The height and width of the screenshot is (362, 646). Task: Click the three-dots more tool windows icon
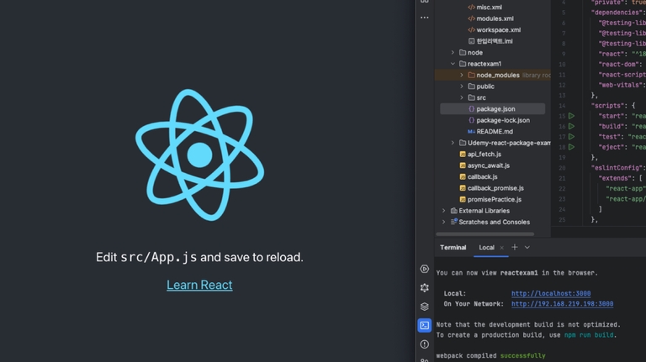click(424, 18)
